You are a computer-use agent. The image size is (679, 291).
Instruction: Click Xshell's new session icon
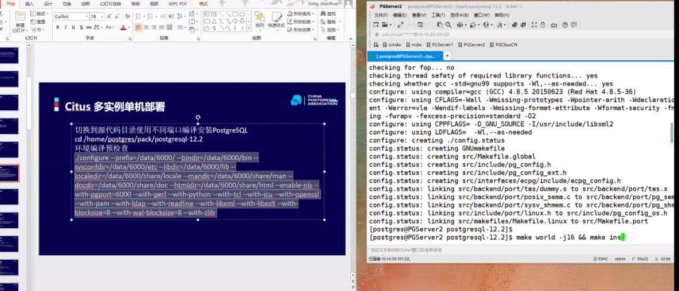(377, 24)
